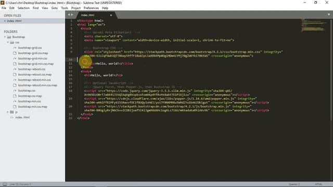333x187 pixels.
Task: Open the View menu
Action: coord(45,8)
